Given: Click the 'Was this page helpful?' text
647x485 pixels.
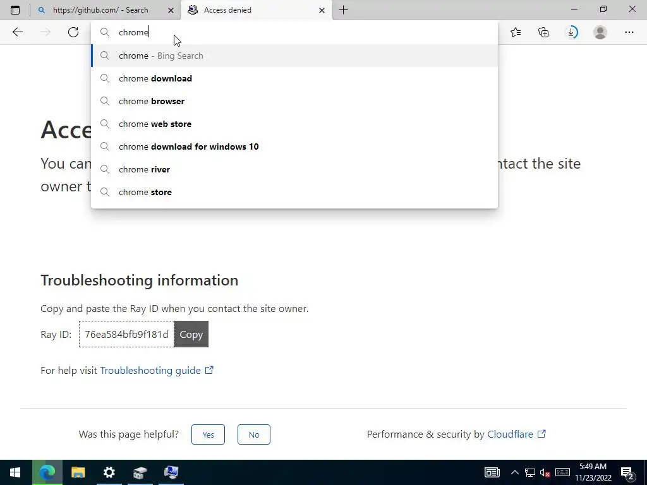Looking at the screenshot, I should pos(129,434).
